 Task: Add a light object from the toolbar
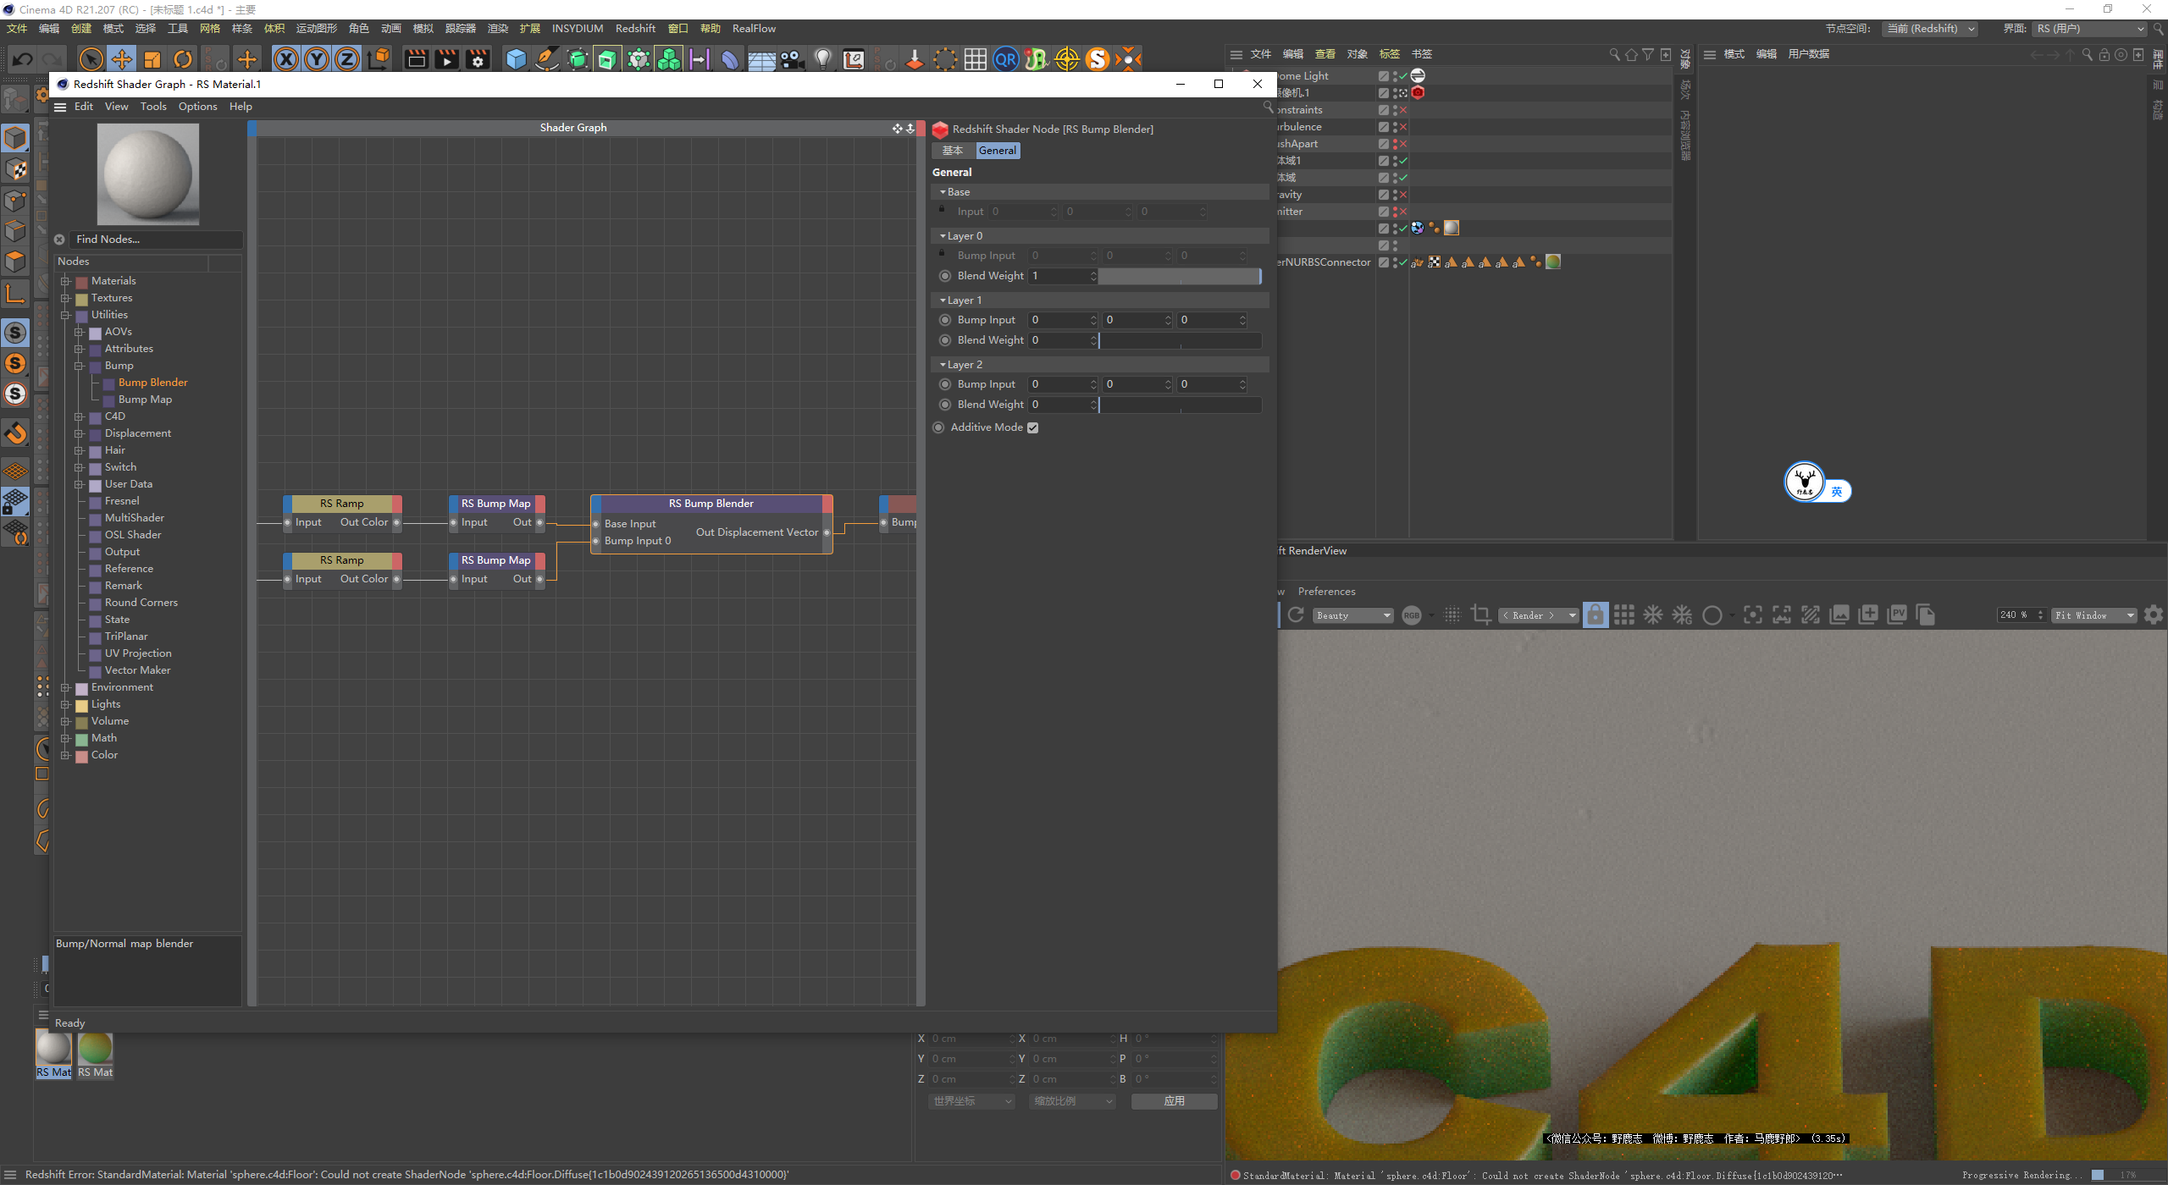point(822,59)
